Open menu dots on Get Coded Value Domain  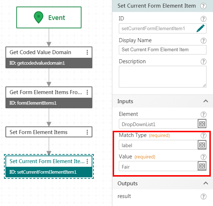tap(87, 52)
